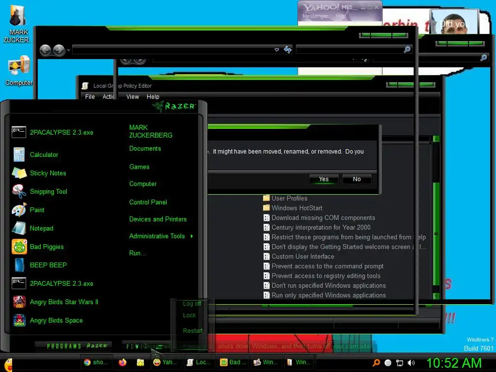Open 2PACALYPSE 2.3.exe at top of Start menu
The width and height of the screenshot is (496, 372).
pos(52,132)
